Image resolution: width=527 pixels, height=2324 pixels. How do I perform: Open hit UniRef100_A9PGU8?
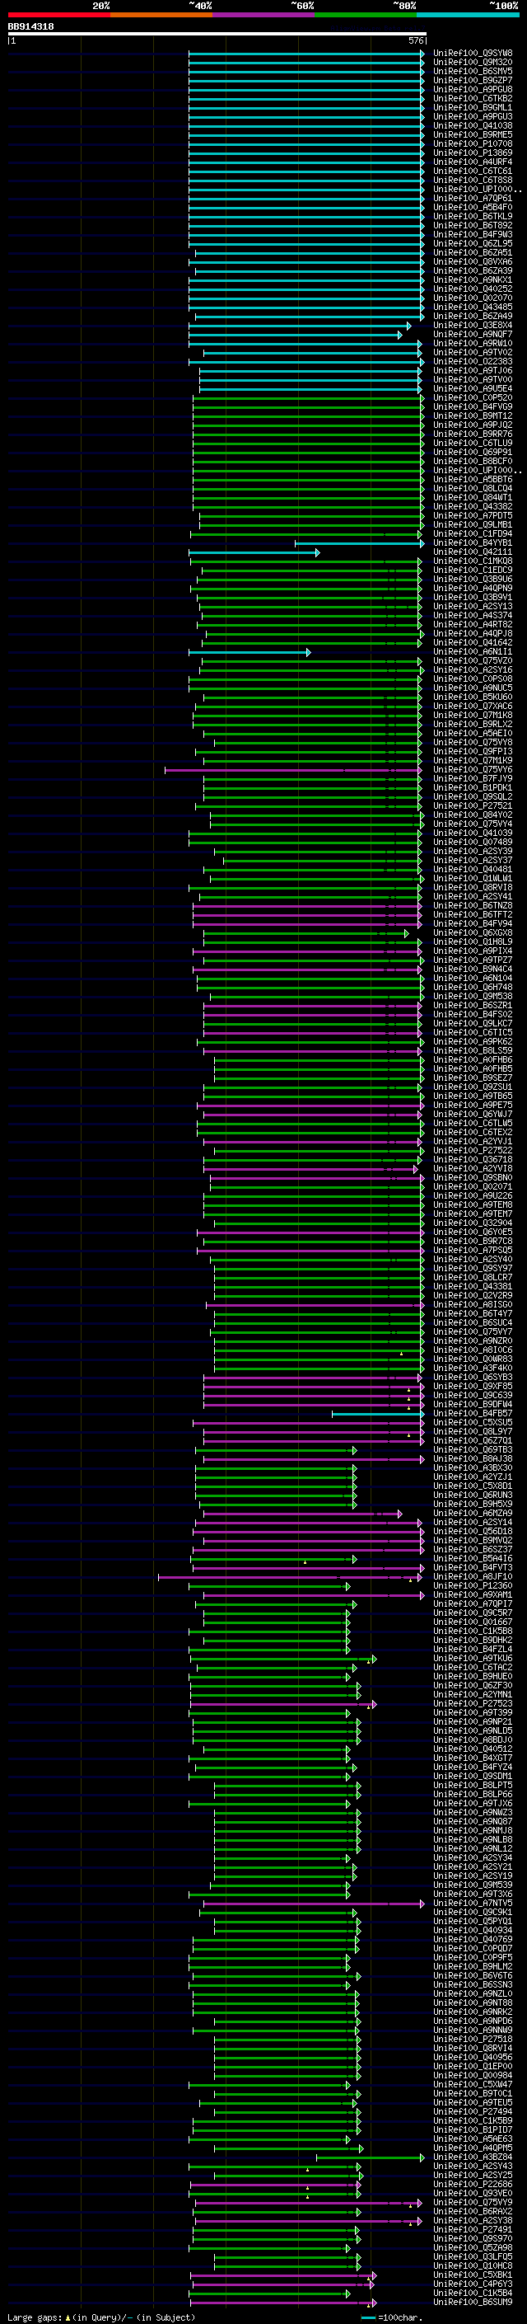473,89
